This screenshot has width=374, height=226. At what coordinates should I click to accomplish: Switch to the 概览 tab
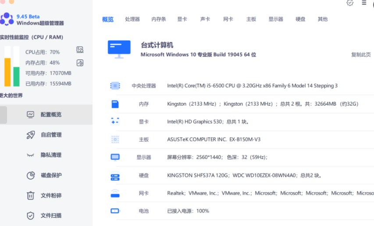click(x=108, y=19)
